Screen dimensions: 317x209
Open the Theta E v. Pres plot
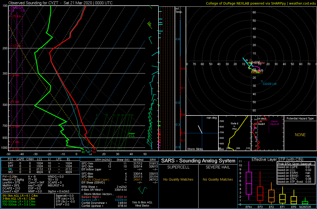(x=235, y=133)
